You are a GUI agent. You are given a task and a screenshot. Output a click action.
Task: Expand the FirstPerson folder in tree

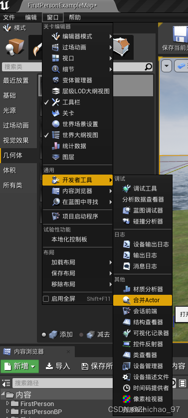click(x=7, y=403)
